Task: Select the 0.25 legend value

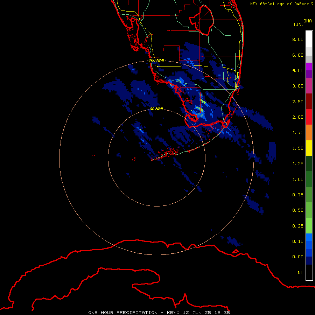Action: [x=298, y=226]
